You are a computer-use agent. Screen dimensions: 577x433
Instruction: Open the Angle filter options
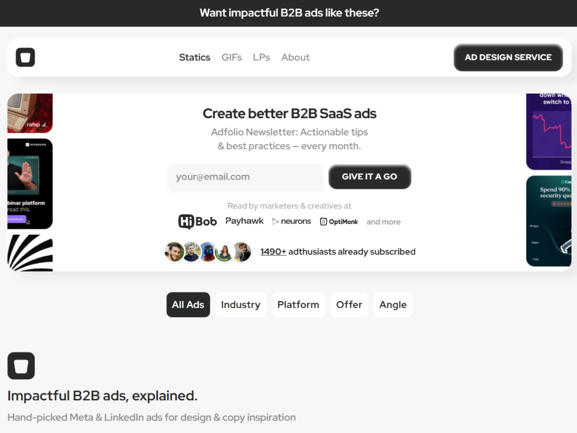[x=393, y=305]
